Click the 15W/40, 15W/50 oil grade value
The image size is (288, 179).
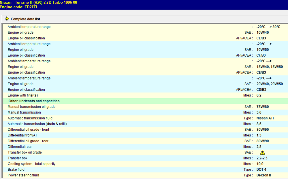coord(270,67)
